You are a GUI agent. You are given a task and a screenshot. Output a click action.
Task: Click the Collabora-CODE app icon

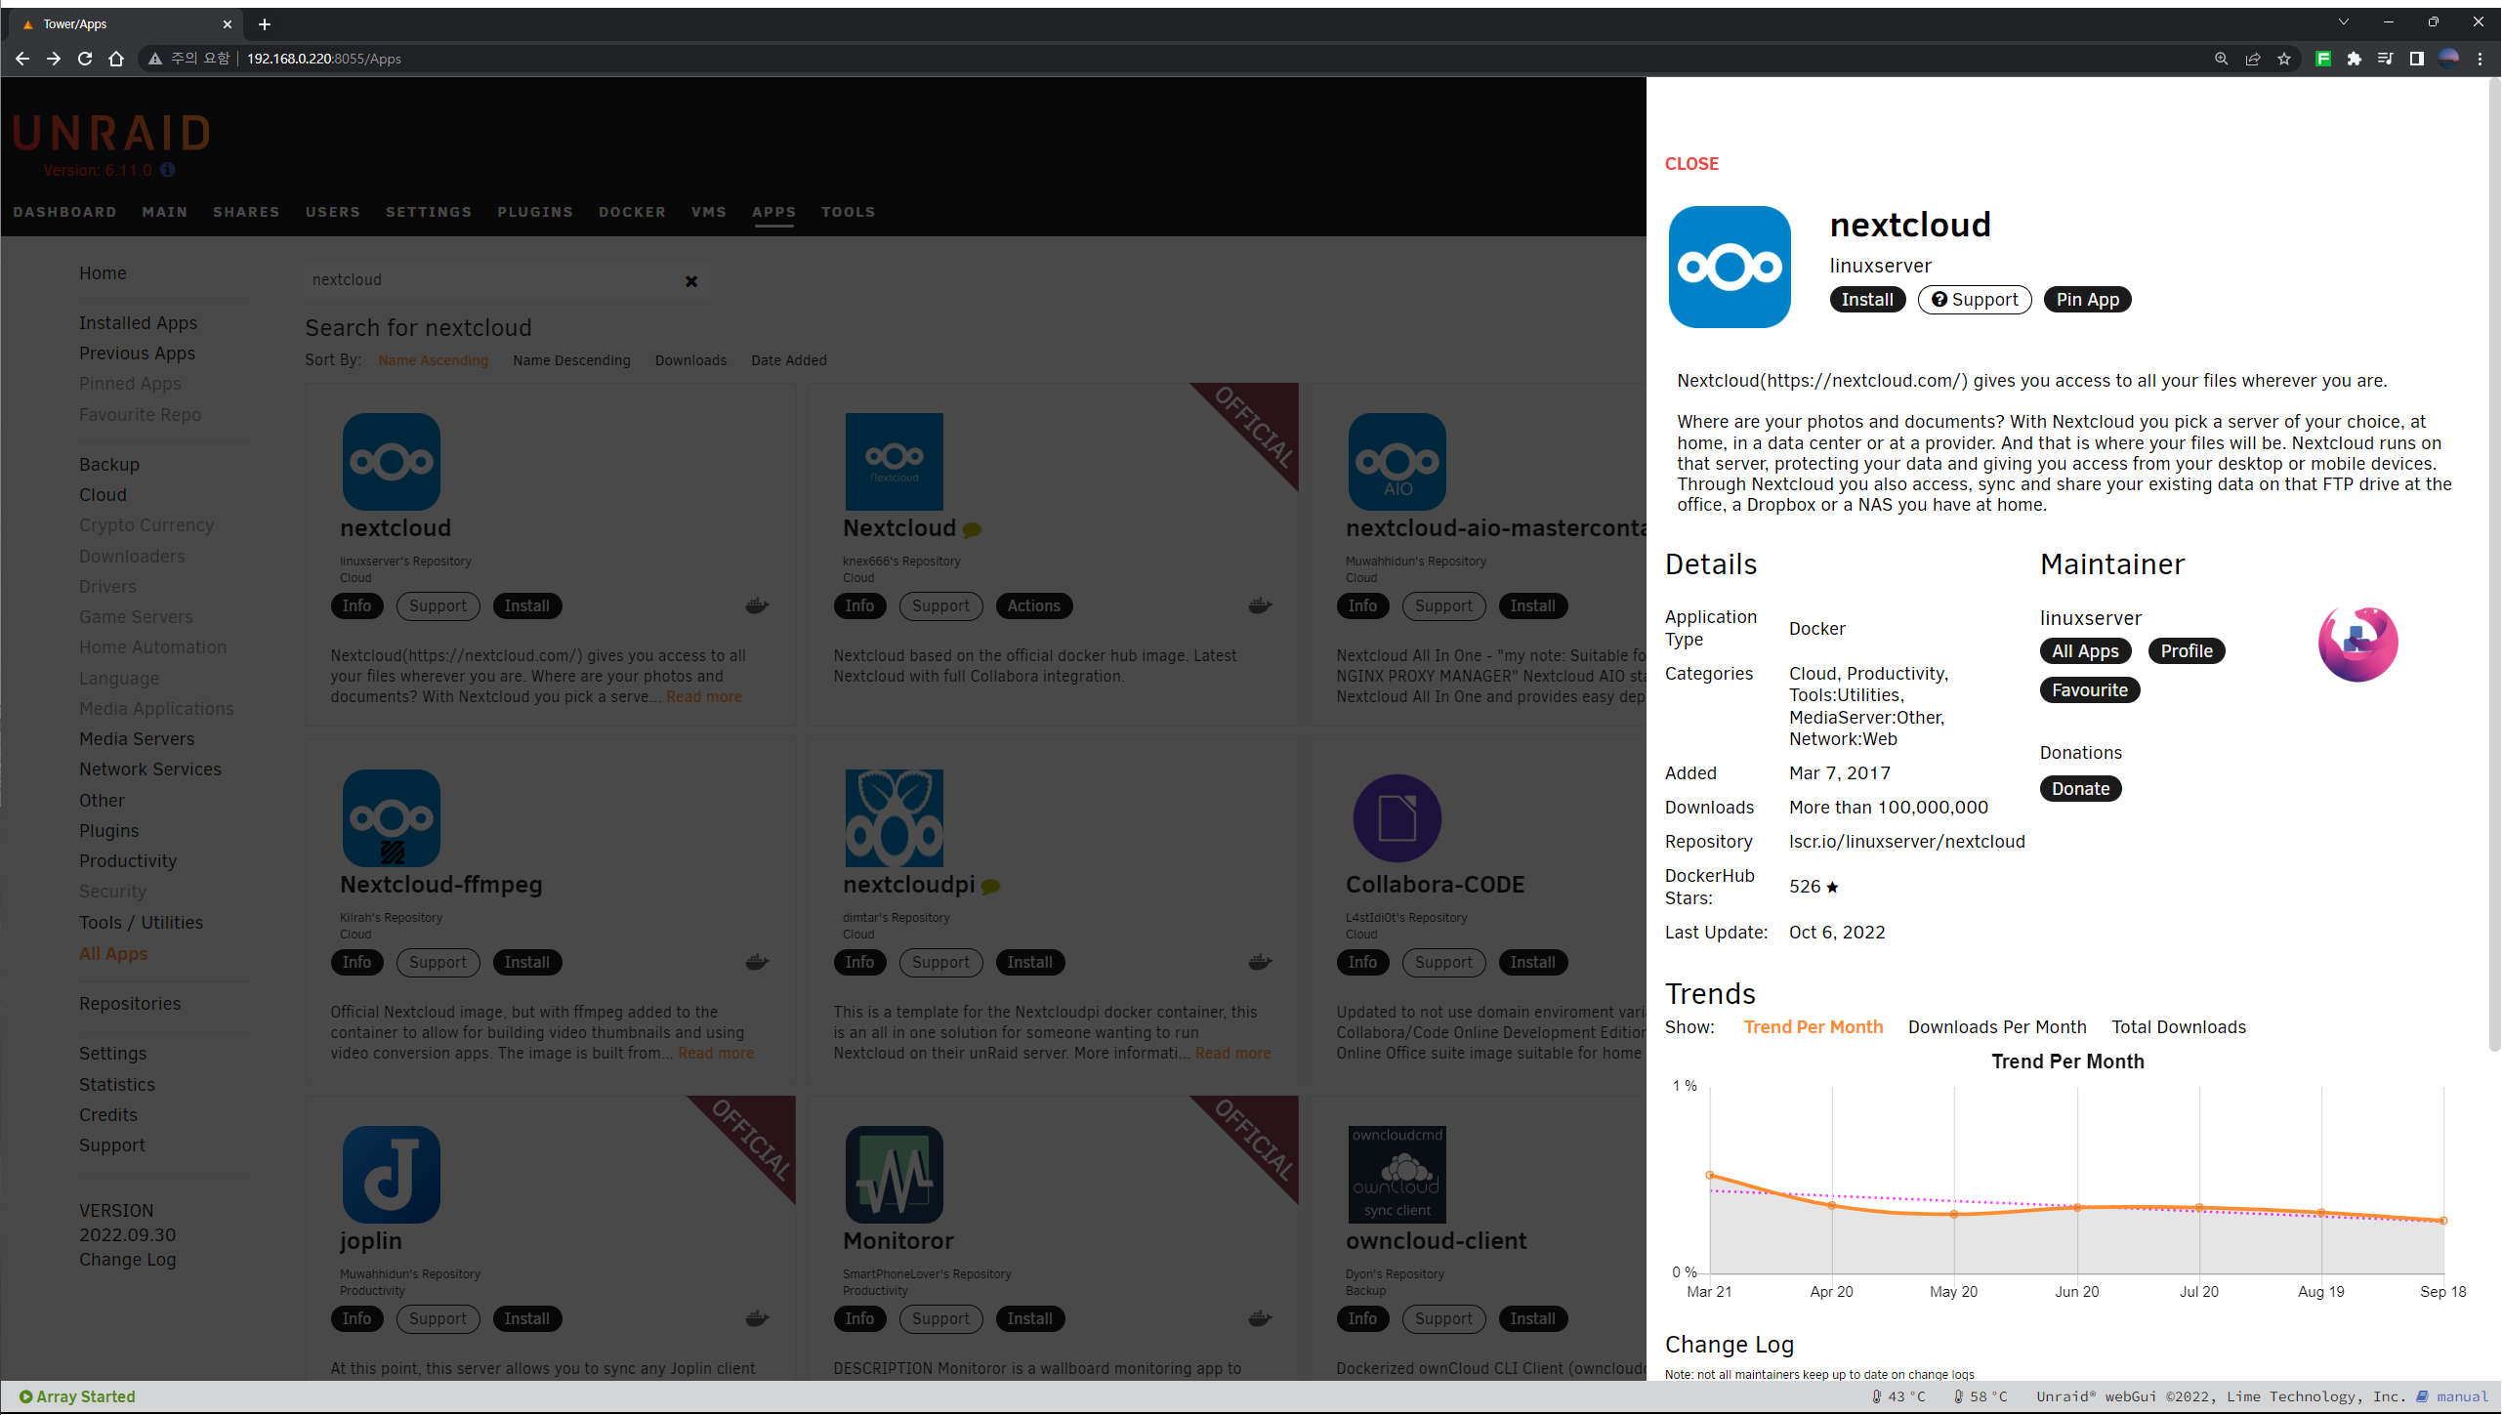click(x=1397, y=818)
